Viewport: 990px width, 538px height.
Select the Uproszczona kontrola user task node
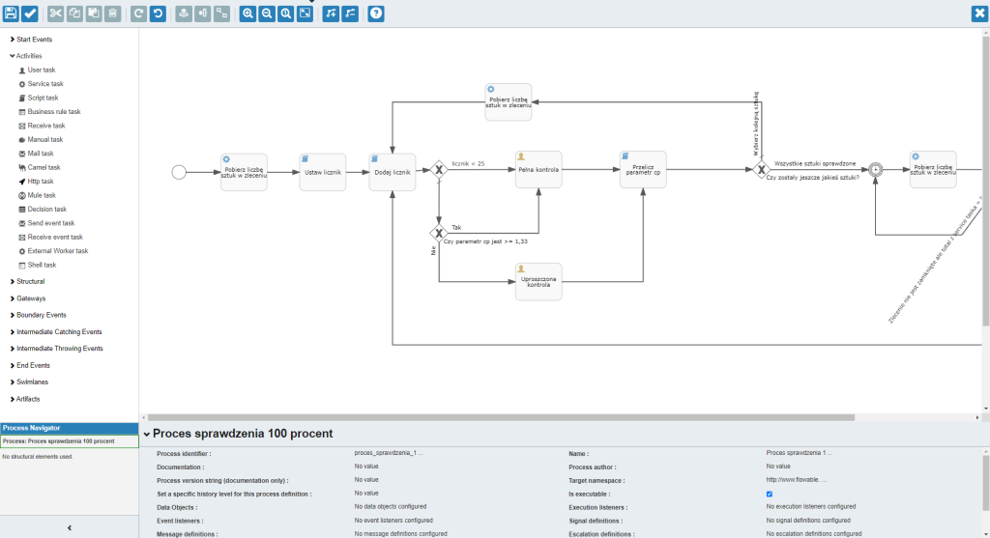click(539, 281)
